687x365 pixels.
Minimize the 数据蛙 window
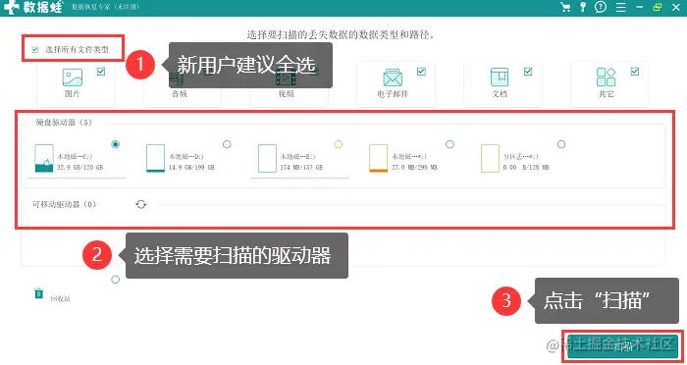pos(640,7)
